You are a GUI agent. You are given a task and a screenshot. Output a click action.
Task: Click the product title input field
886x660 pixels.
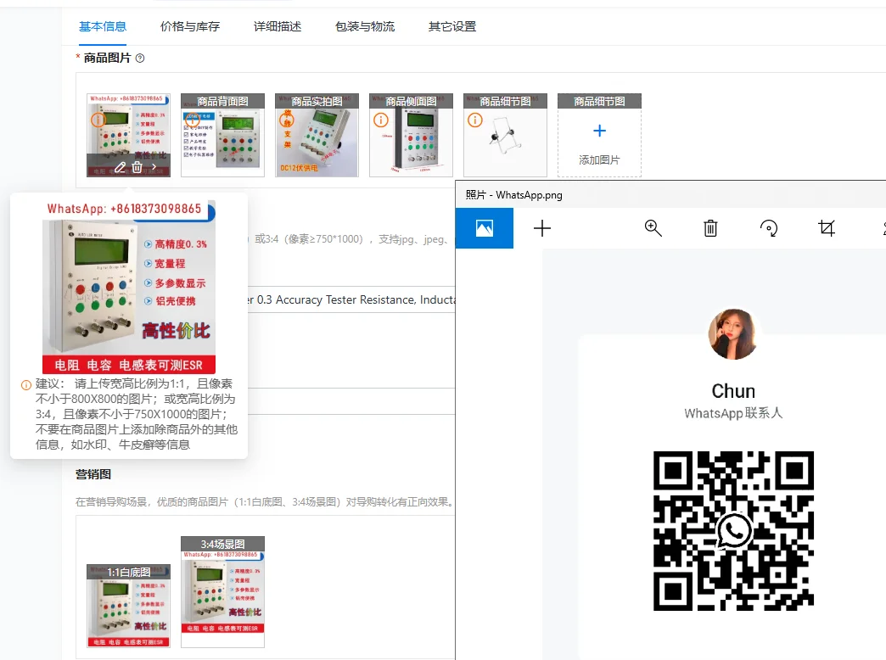point(350,299)
